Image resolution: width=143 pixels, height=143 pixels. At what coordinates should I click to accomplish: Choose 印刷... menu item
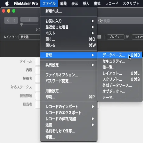[x=69, y=97]
